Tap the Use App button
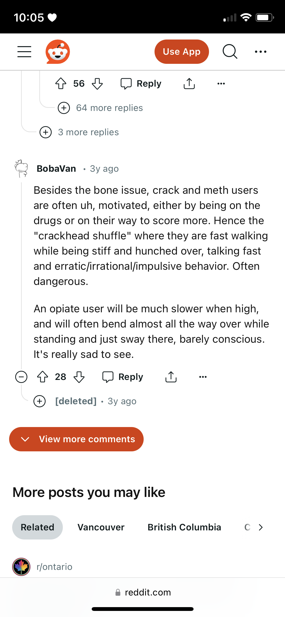This screenshot has height=617, width=285. [x=182, y=52]
